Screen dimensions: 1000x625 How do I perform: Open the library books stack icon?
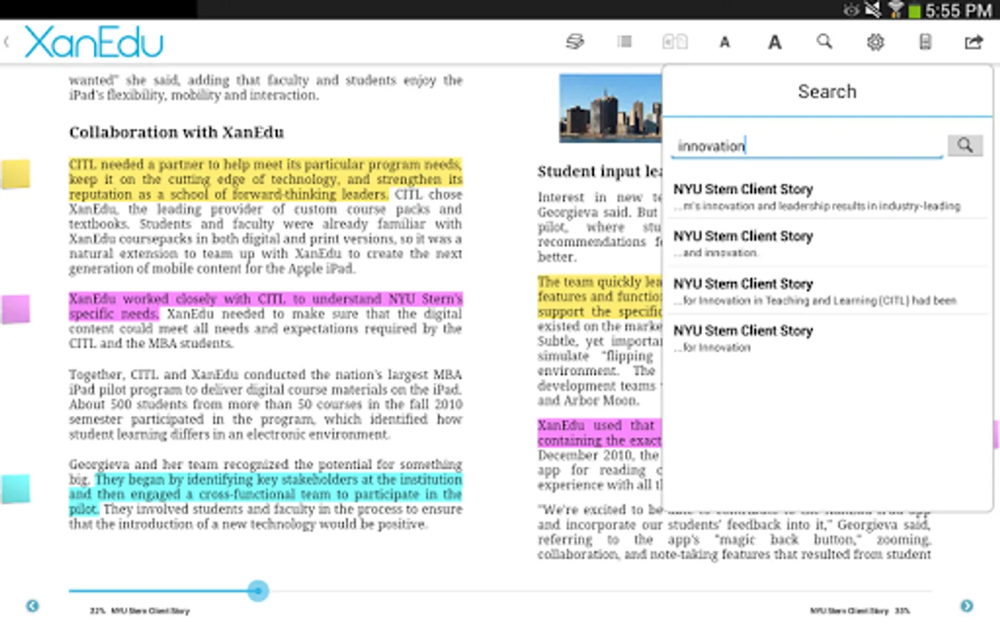(x=575, y=42)
